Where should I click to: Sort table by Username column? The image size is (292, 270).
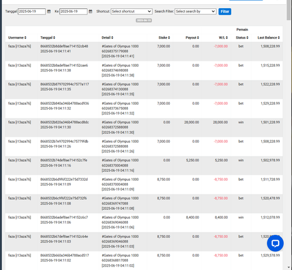pos(17,37)
